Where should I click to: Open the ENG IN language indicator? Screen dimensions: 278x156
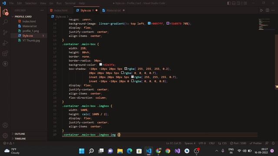pos(231,151)
